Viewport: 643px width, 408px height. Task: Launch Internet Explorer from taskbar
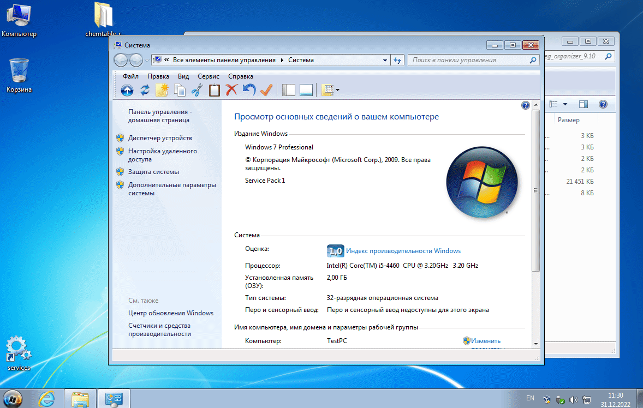point(47,399)
